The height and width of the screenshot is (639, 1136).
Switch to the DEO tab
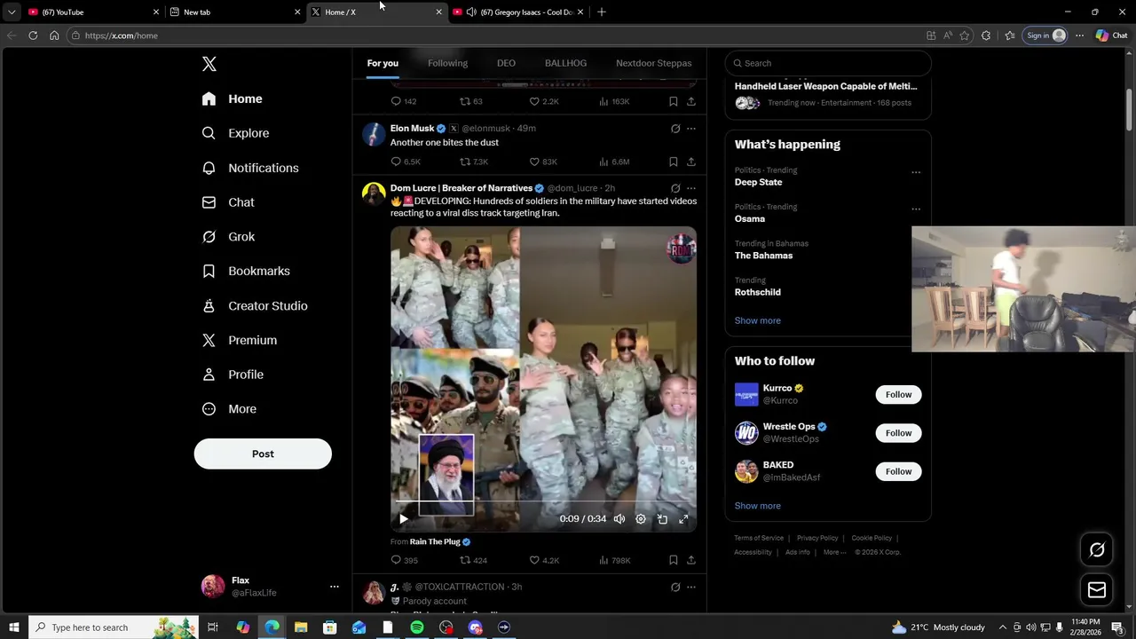(x=506, y=63)
